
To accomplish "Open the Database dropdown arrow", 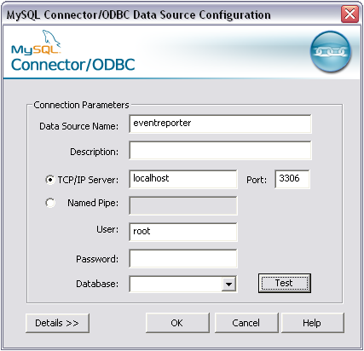I will tap(228, 284).
